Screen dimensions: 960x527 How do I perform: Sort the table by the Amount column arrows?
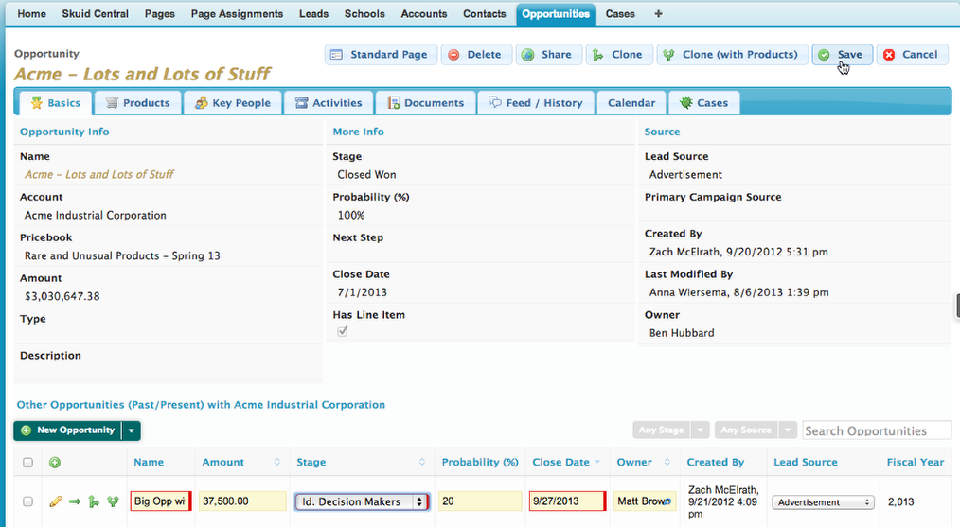tap(277, 463)
